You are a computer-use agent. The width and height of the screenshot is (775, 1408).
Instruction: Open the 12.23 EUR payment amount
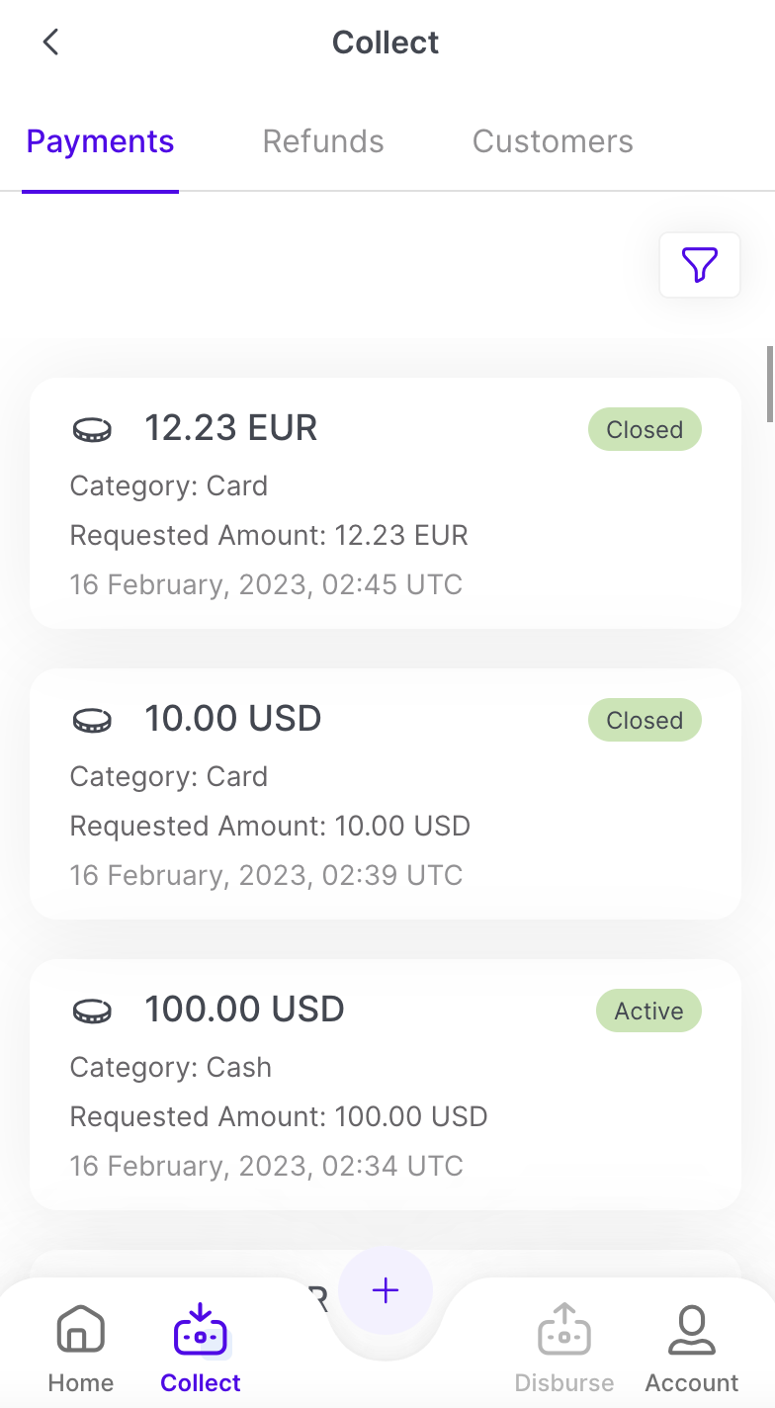[231, 428]
